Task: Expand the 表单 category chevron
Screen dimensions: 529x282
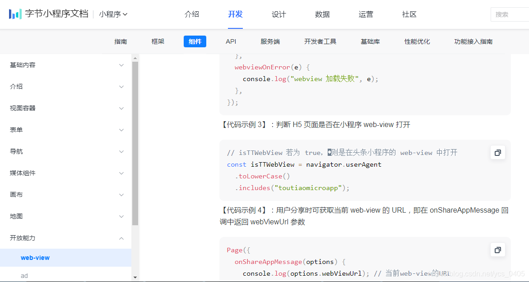Action: (121, 130)
